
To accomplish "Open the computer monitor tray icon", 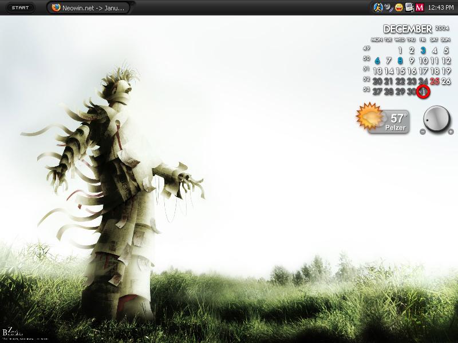I will pyautogui.click(x=409, y=7).
